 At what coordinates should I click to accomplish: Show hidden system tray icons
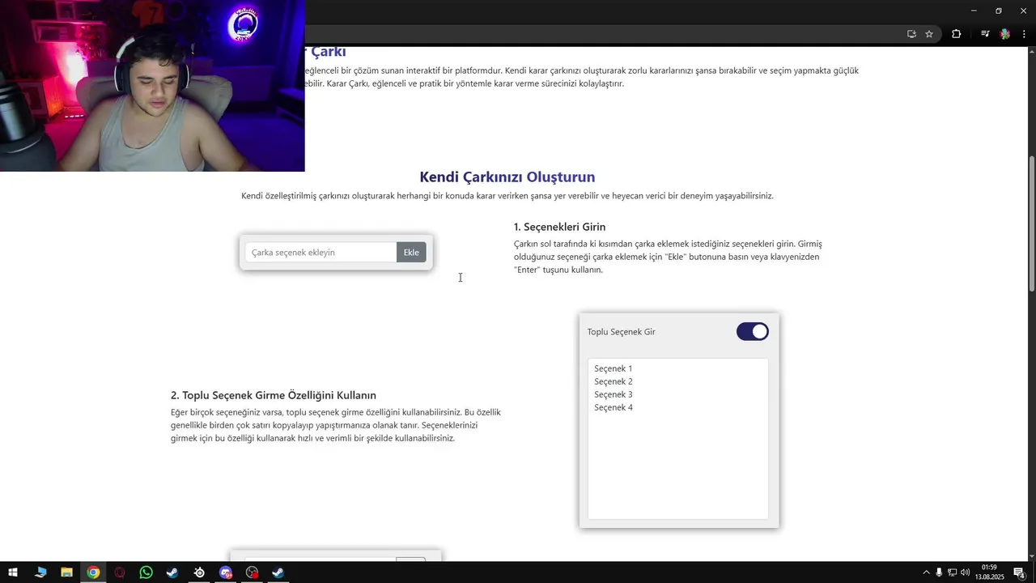(927, 572)
